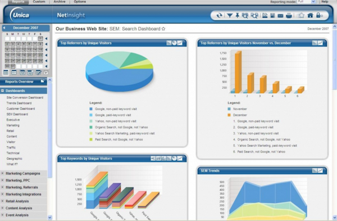The image size is (337, 221).
Task: Click the home icon in the toolbar
Action: click(x=310, y=15)
